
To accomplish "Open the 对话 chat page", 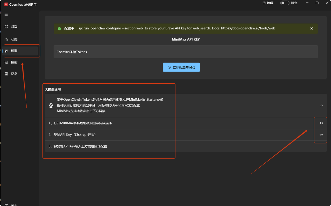I will [x=20, y=26].
